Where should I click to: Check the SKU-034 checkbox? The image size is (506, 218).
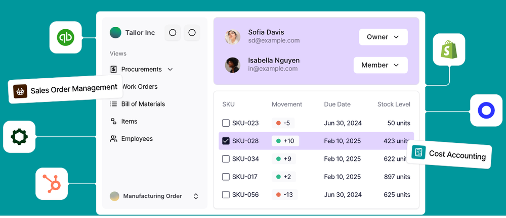226,159
